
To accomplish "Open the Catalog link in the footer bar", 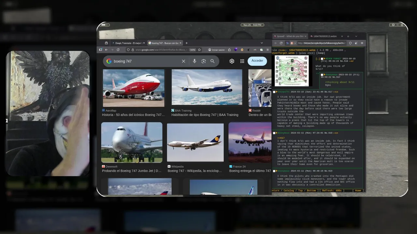I will (289, 190).
